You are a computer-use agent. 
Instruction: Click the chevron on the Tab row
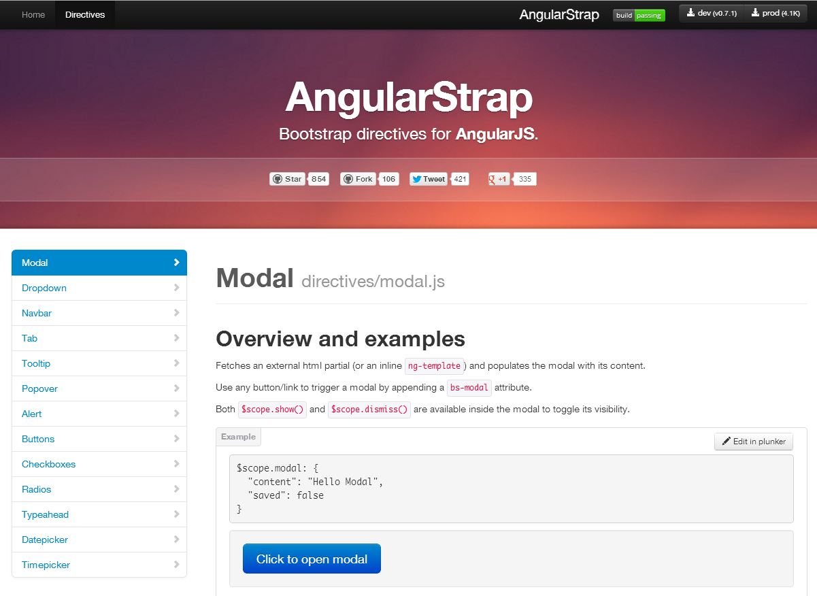coord(177,337)
